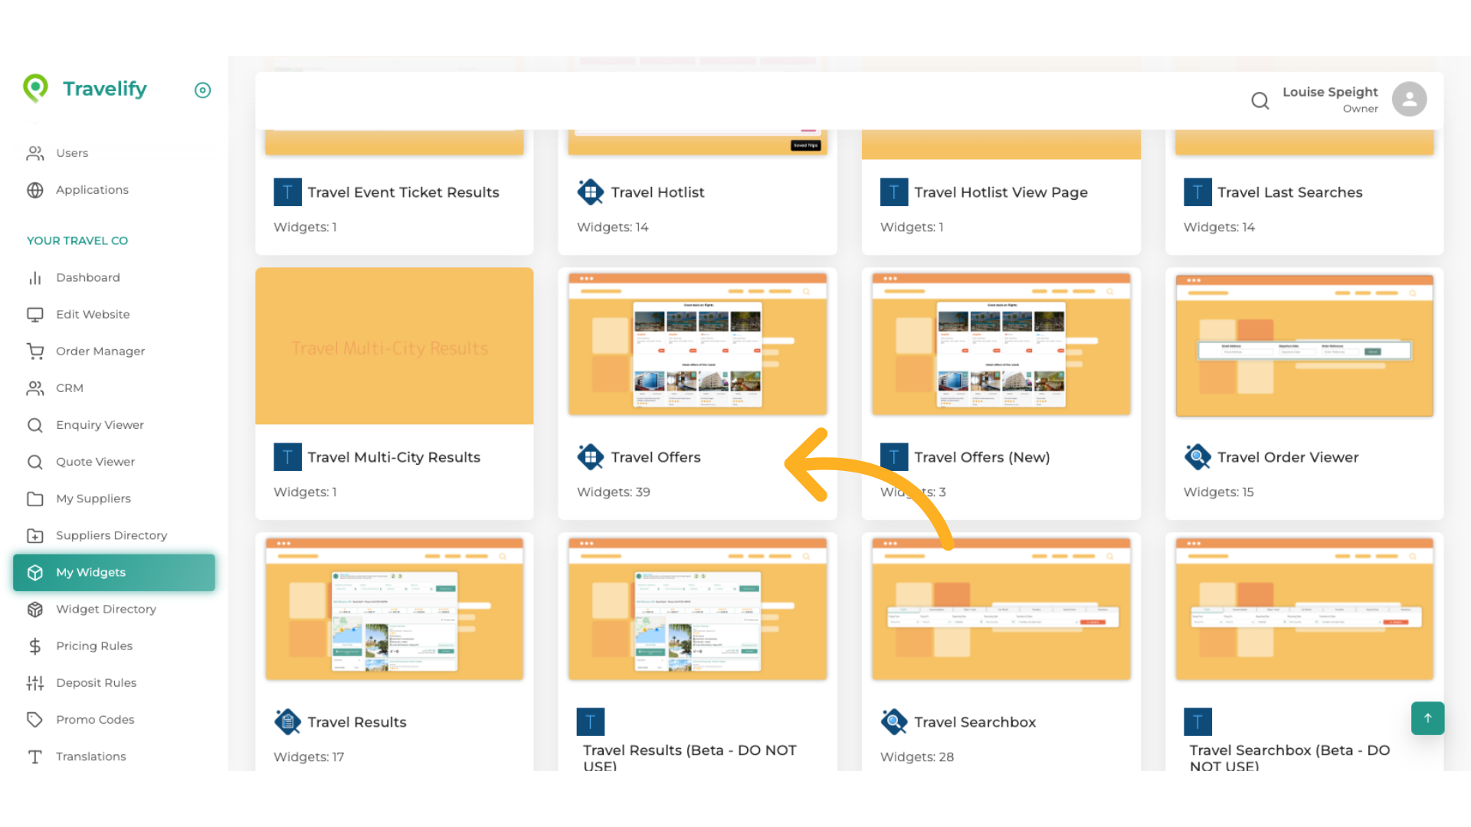The height and width of the screenshot is (827, 1471).
Task: Click the Promo Codes tag icon
Action: coord(35,719)
